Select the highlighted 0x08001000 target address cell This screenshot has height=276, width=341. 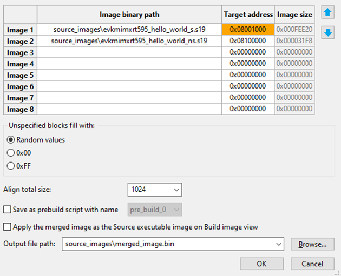click(x=248, y=30)
